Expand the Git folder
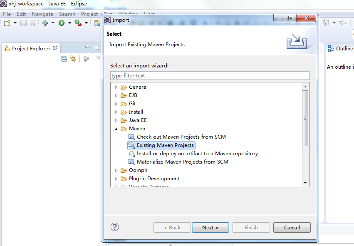This screenshot has width=354, height=246. [116, 104]
